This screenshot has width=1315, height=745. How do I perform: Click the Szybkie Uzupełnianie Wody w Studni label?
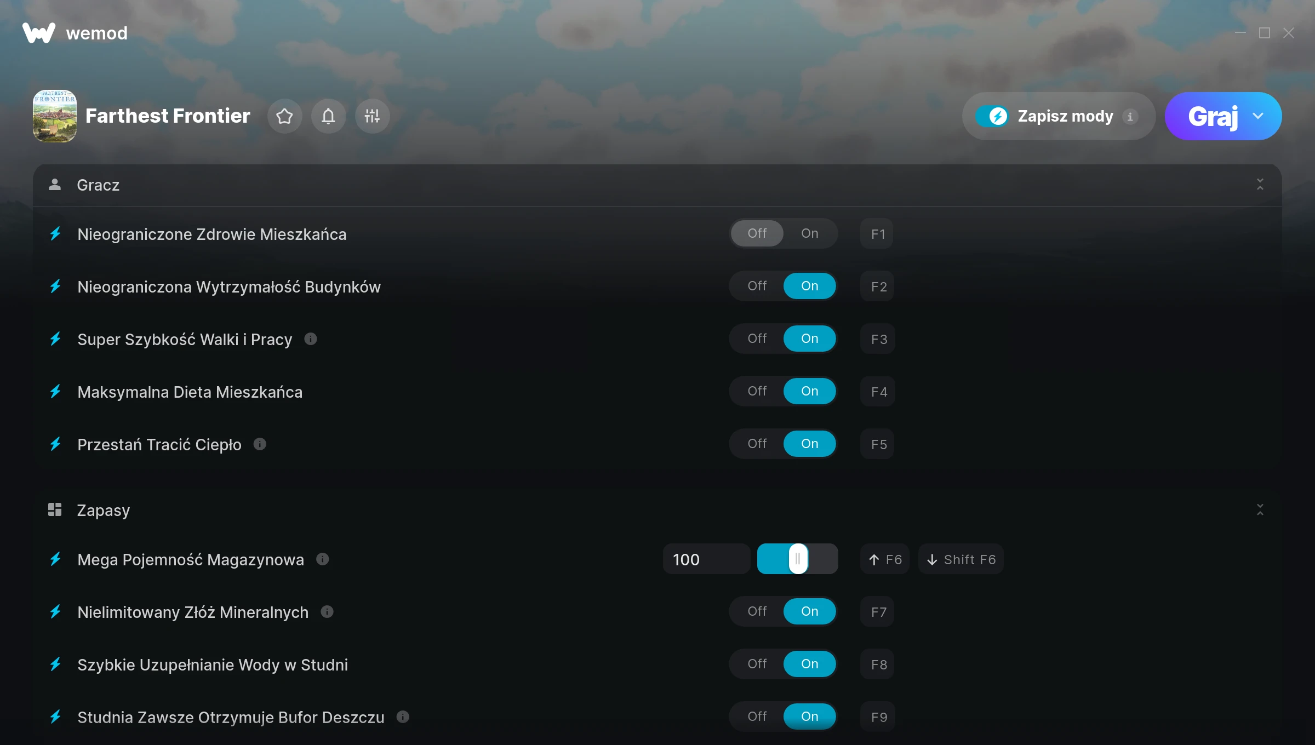pos(213,665)
